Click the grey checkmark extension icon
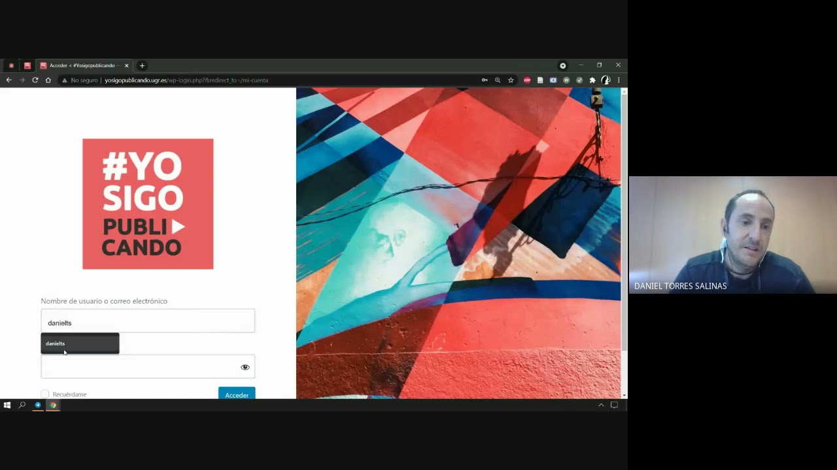Image resolution: width=837 pixels, height=470 pixels. (x=579, y=80)
